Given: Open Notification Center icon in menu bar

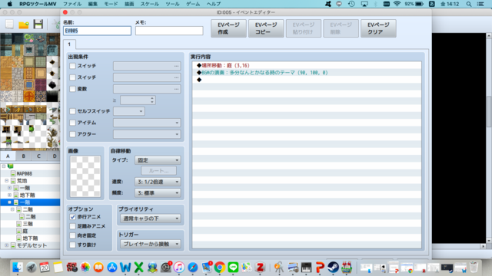Looking at the screenshot, I should point(480,4).
